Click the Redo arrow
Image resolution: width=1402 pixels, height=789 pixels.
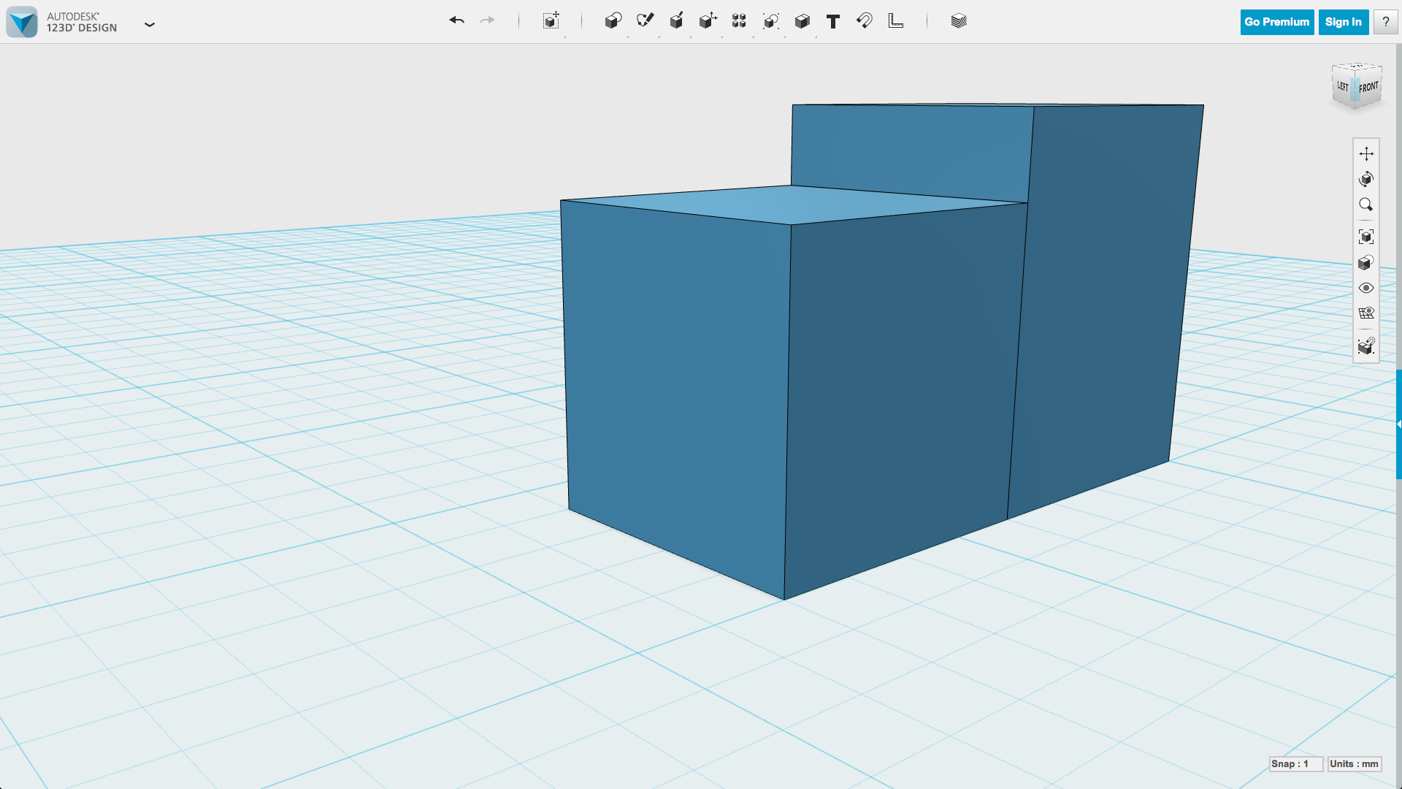click(x=487, y=20)
